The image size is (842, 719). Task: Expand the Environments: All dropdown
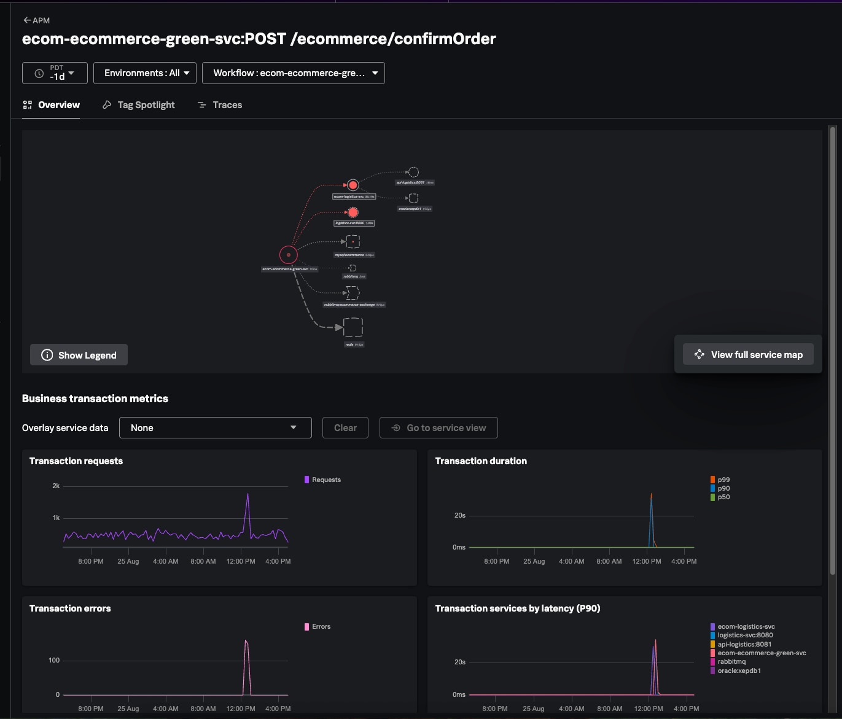(145, 73)
